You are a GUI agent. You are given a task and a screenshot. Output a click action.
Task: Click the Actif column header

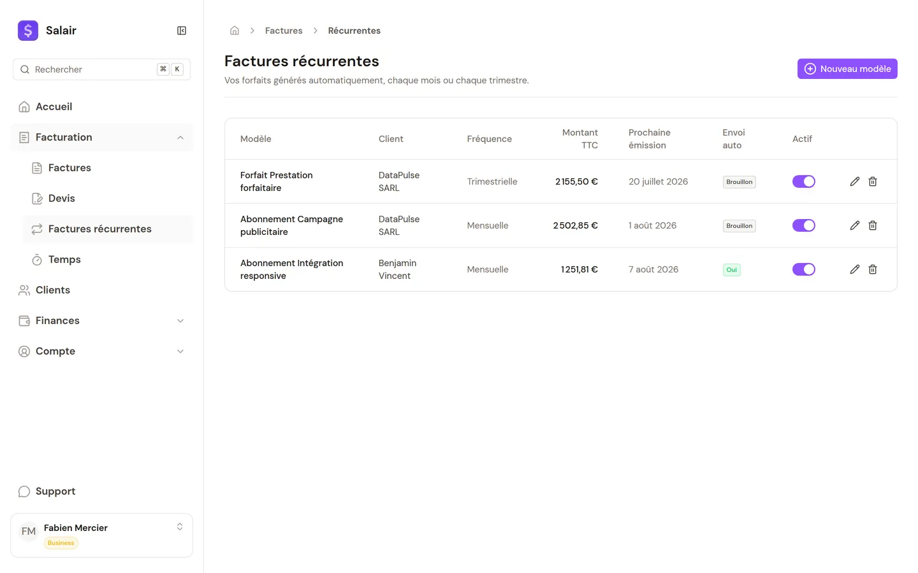tap(802, 139)
